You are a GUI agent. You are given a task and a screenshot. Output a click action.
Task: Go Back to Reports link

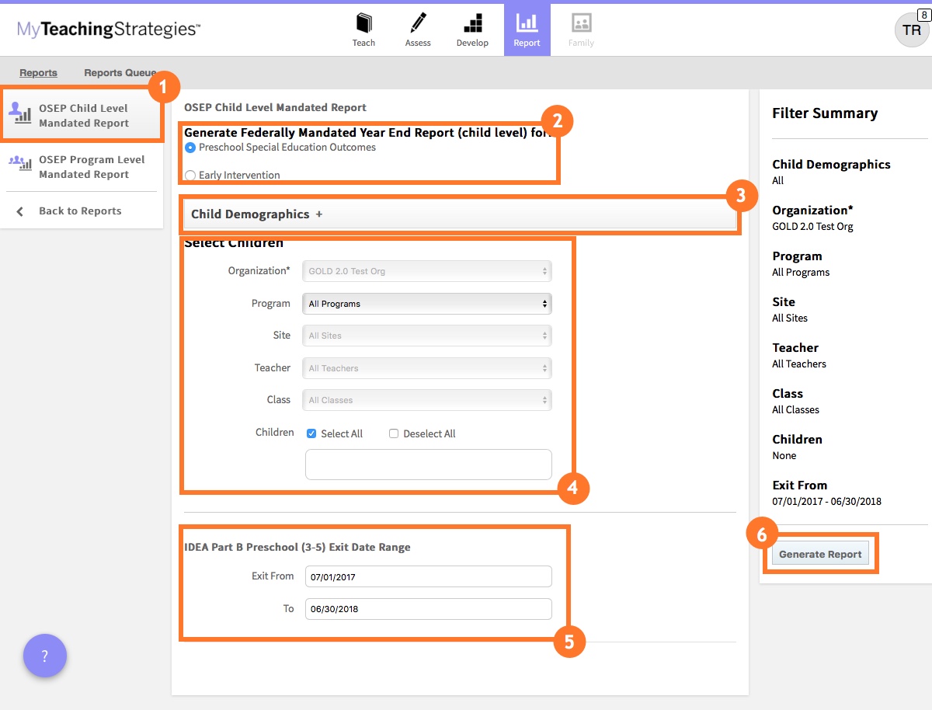point(80,211)
